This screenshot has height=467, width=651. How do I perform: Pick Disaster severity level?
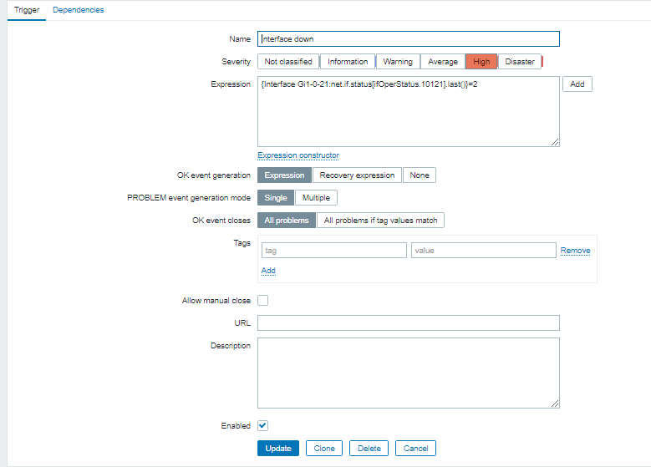520,61
